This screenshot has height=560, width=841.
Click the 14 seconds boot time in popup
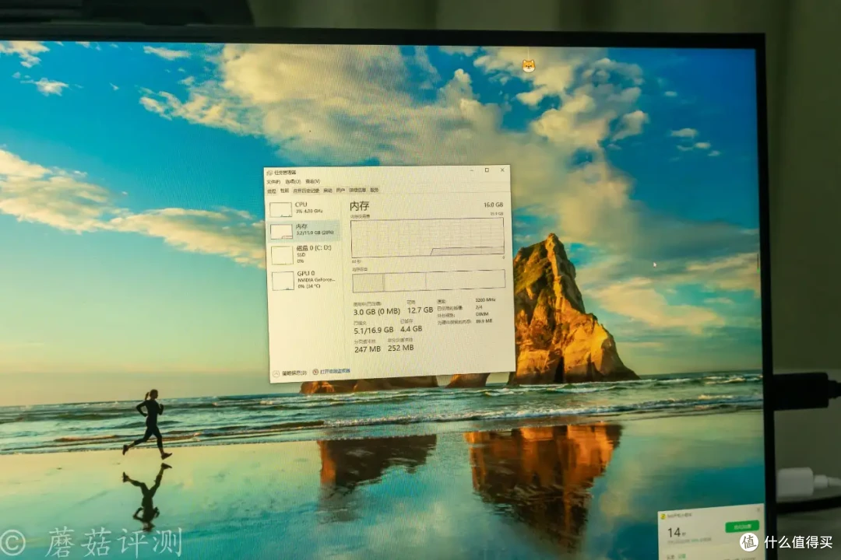coord(677,533)
